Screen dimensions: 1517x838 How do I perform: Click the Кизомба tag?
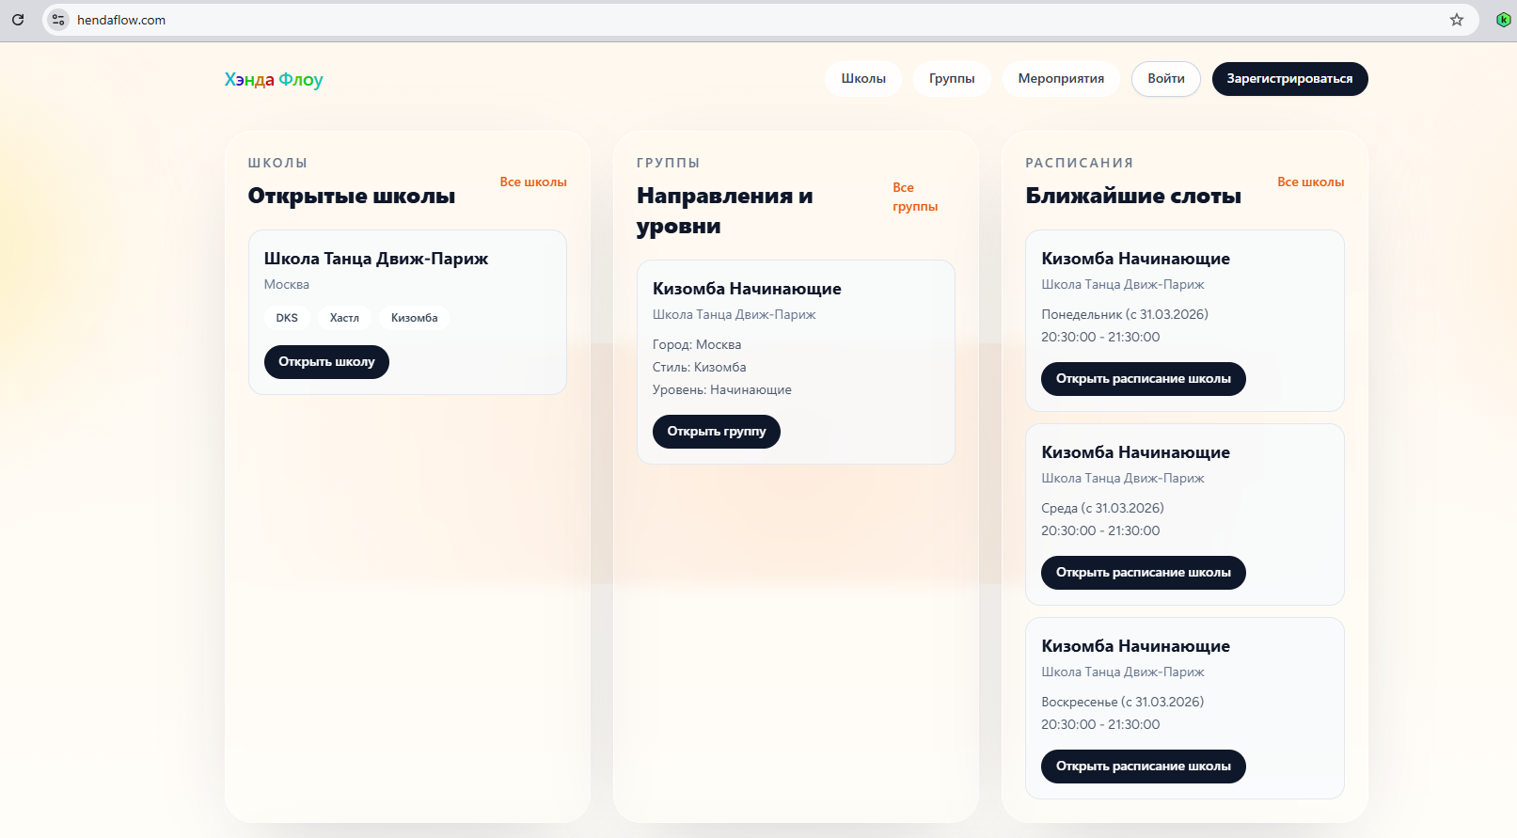pos(415,318)
